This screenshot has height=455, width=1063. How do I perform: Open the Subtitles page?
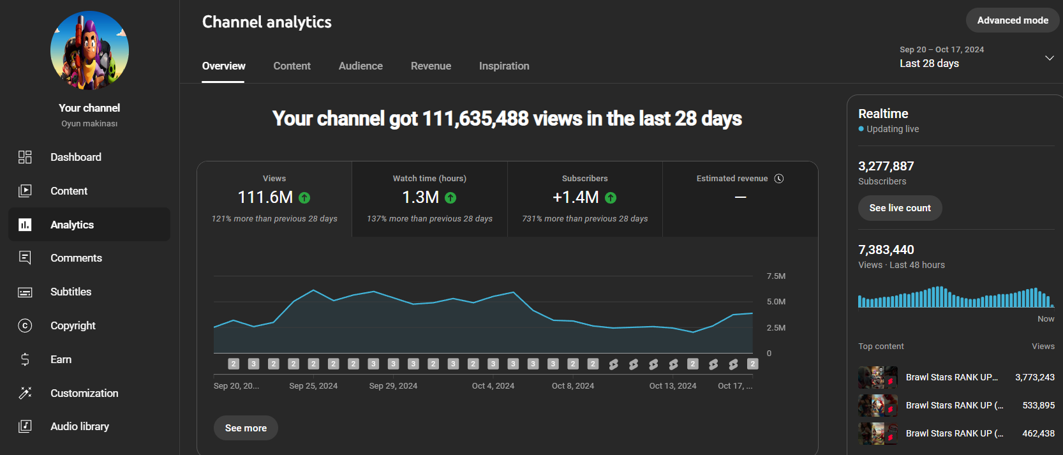(89, 292)
